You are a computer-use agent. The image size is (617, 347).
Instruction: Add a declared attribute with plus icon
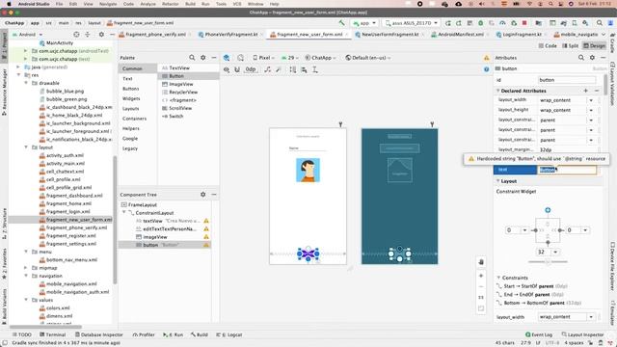585,91
